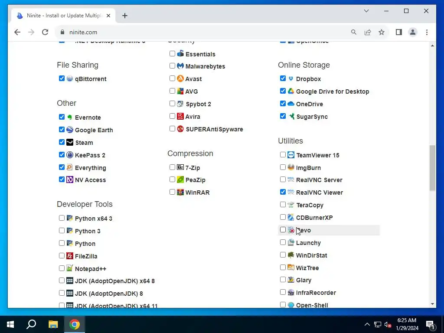Viewport: 444px width, 333px height.
Task: Click the OneDrive cloud icon
Action: [291, 104]
